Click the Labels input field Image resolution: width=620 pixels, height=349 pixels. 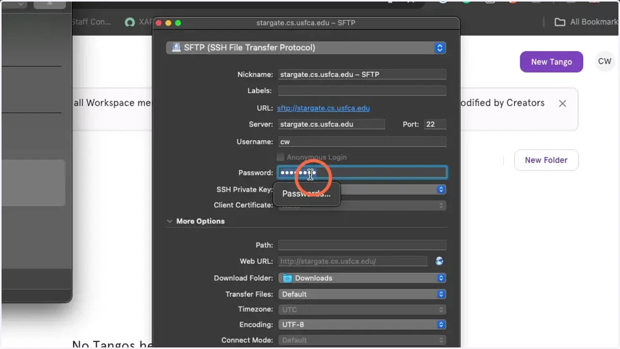coord(362,90)
